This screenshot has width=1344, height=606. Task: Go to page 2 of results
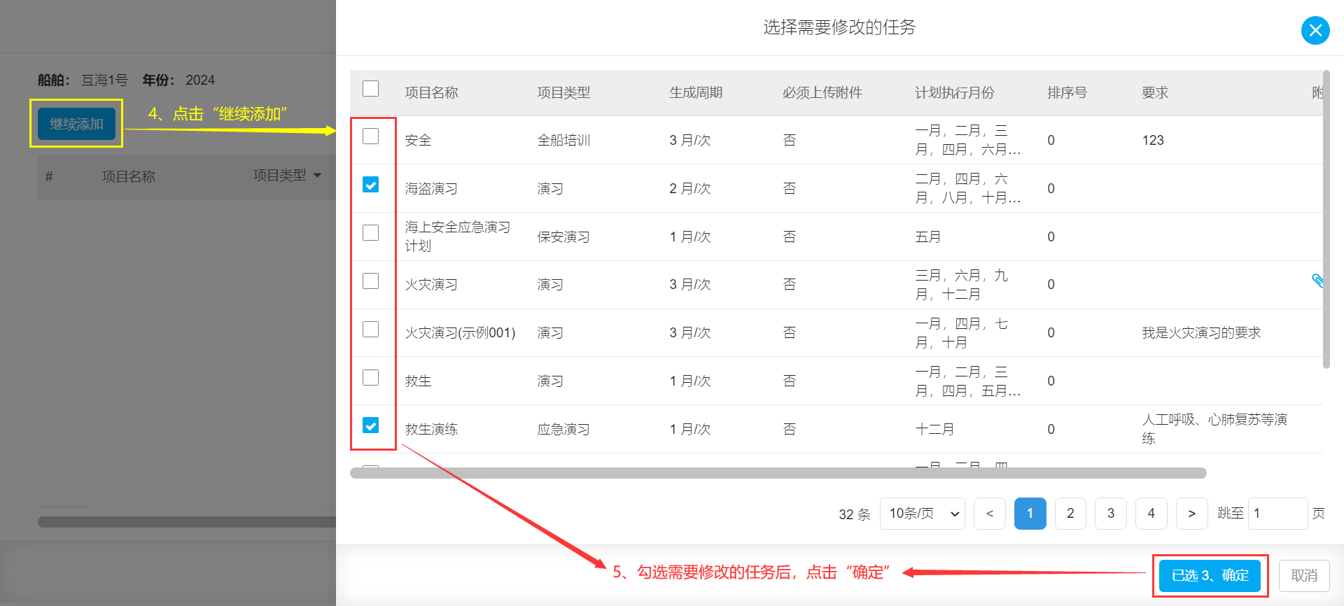[1070, 514]
